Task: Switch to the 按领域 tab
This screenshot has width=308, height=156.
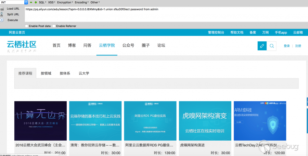Action: (x=46, y=73)
